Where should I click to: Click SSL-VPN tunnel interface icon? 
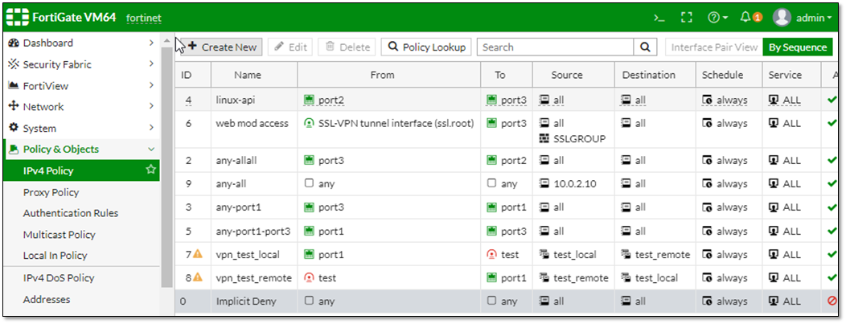(310, 124)
